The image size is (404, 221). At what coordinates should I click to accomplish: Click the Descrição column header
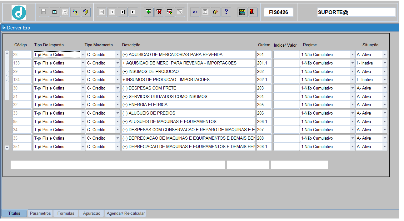131,45
